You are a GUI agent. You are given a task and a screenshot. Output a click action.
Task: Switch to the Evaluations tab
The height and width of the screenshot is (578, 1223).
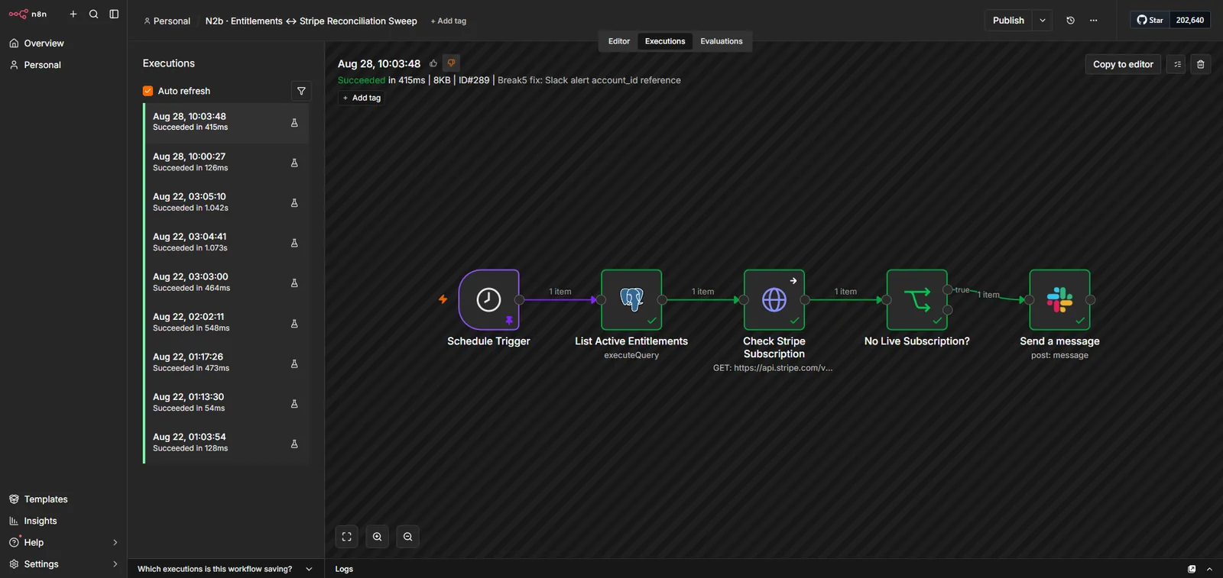click(x=722, y=41)
